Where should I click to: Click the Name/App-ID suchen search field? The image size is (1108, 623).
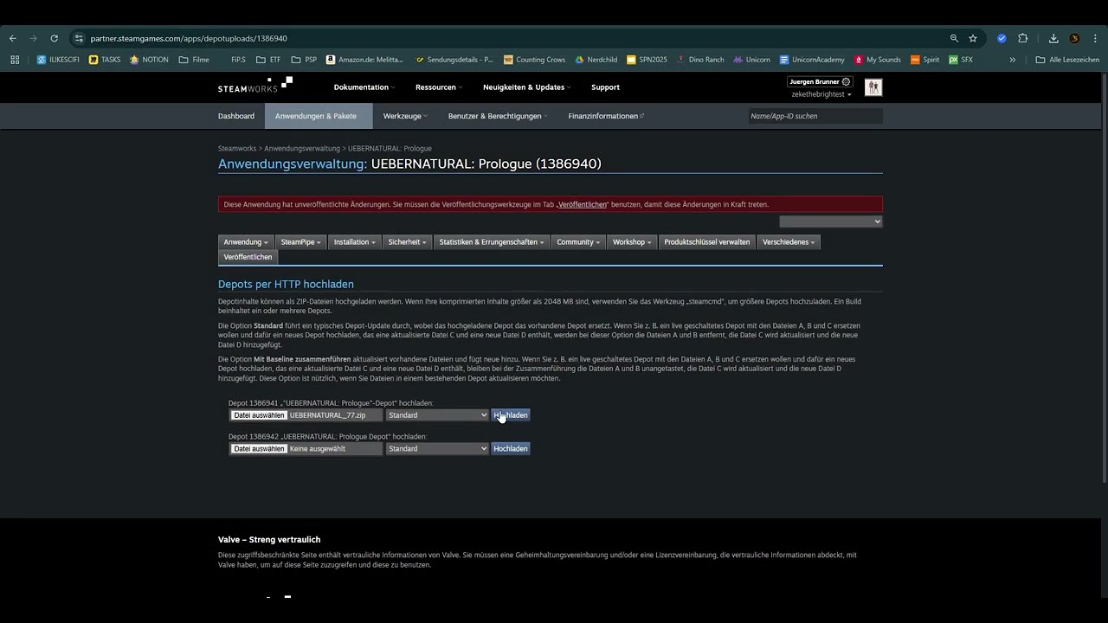click(815, 116)
